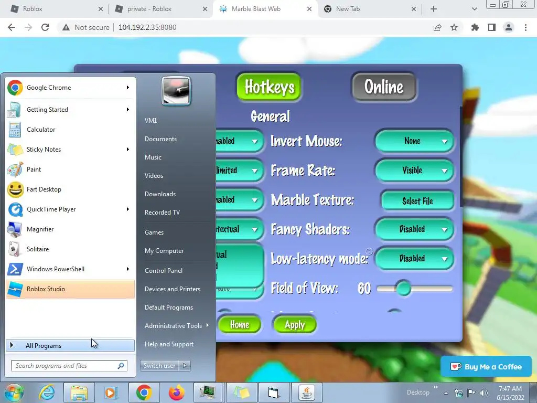Click the Online button
Viewport: 537px width, 403px height.
(x=384, y=87)
